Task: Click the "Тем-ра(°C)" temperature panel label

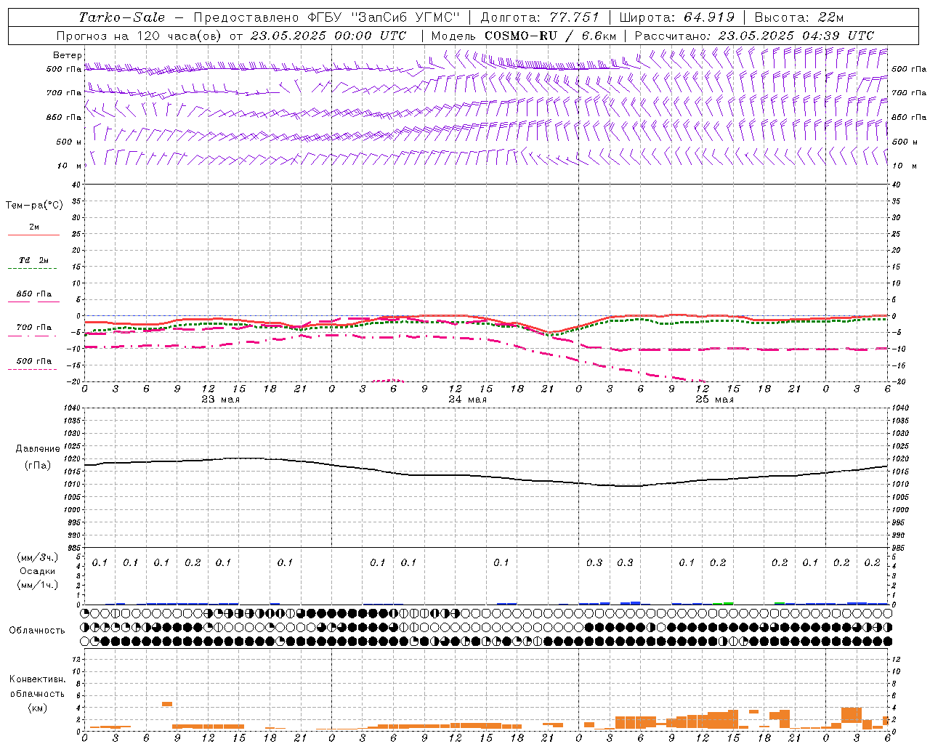Action: [35, 206]
